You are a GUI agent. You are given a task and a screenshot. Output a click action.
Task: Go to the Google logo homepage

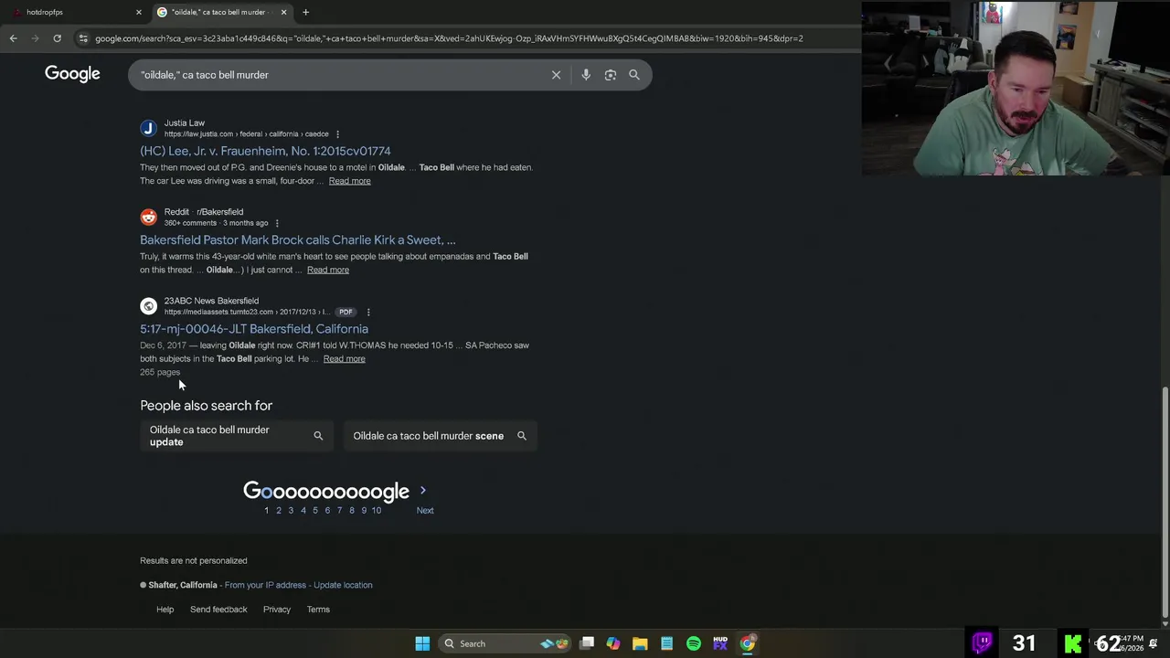pyautogui.click(x=72, y=74)
